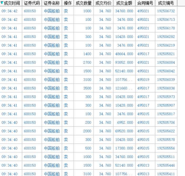Select trade number 192505622
Image resolution: width=185 pixels, height=176 pixels.
pyautogui.click(x=166, y=131)
